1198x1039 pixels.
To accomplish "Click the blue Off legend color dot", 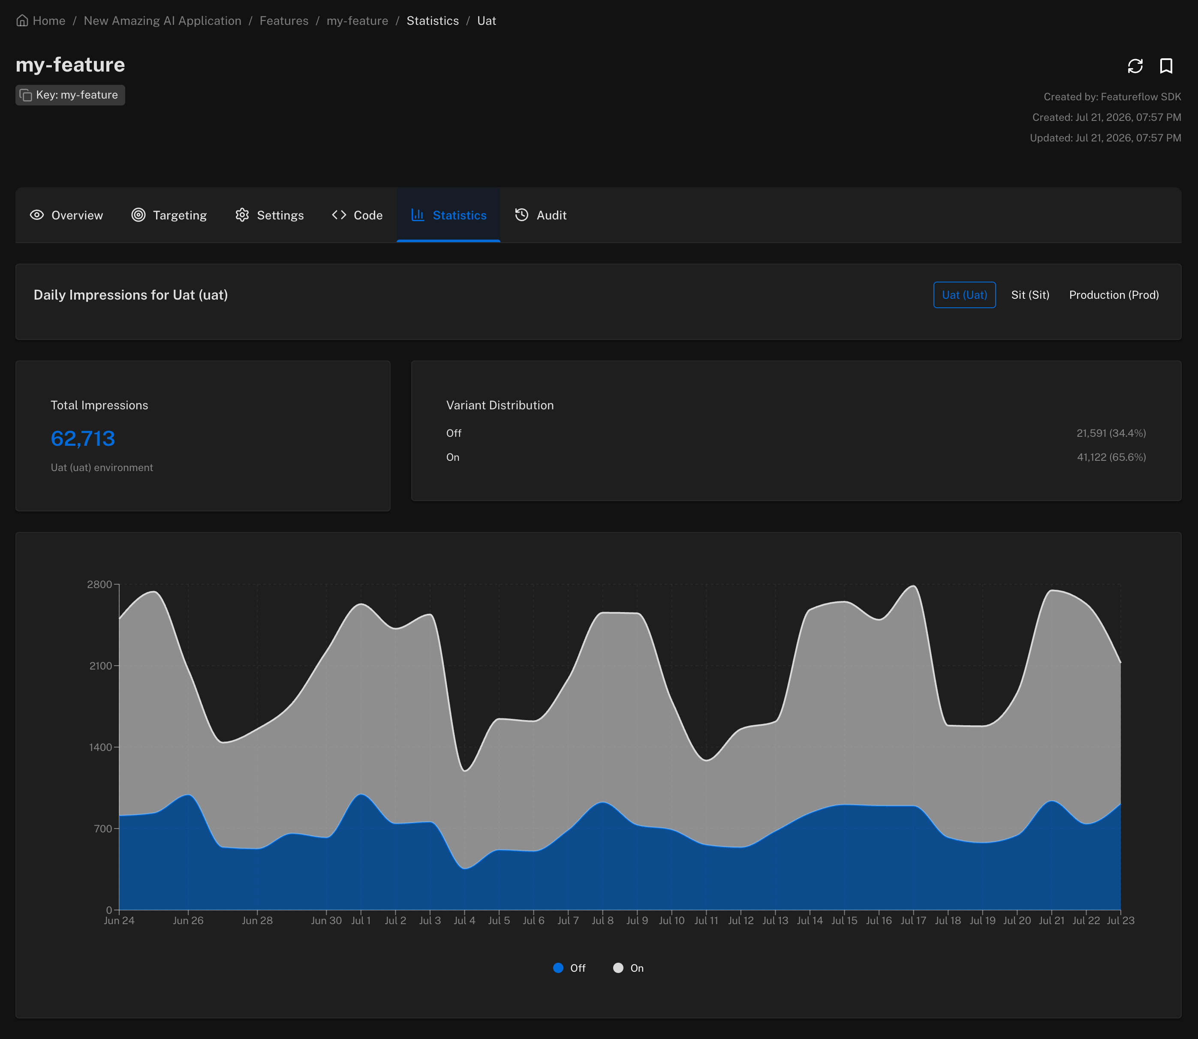I will 558,968.
